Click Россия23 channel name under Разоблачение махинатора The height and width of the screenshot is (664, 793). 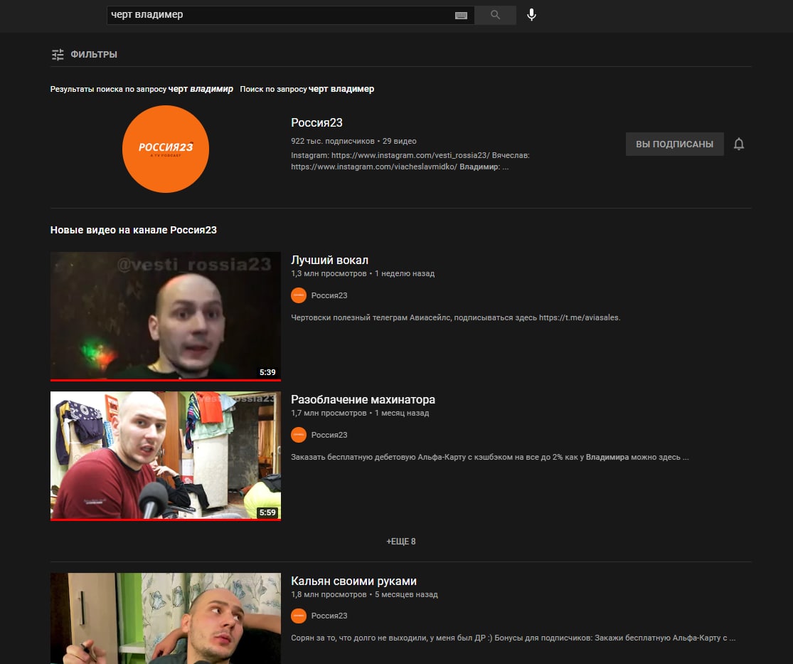tap(329, 436)
